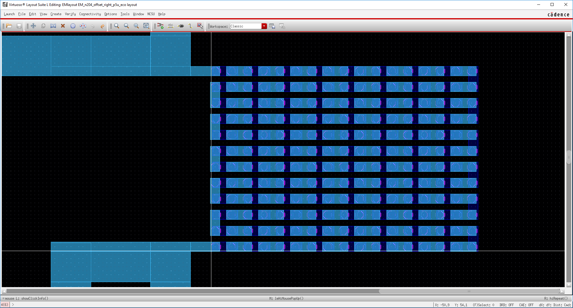Screen dimensions: 573x308
Task: Click the Create Instance icon
Action: tap(161, 26)
